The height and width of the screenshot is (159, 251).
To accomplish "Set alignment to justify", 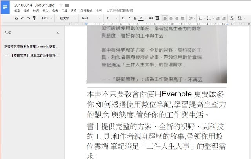I will click(183, 18).
